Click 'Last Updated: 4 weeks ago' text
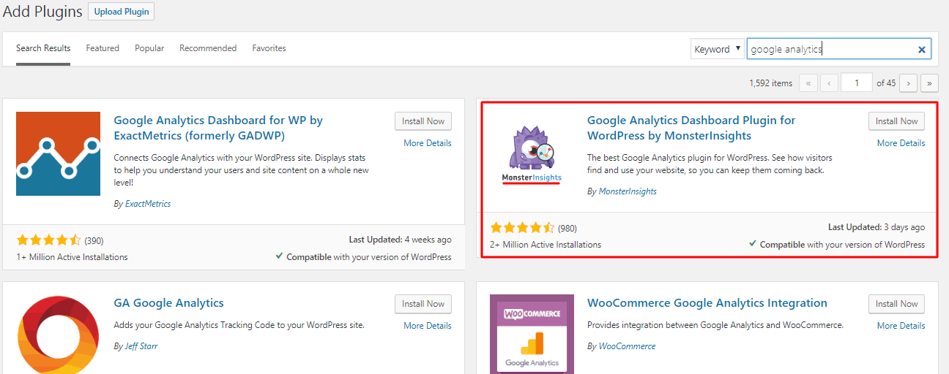 (401, 240)
